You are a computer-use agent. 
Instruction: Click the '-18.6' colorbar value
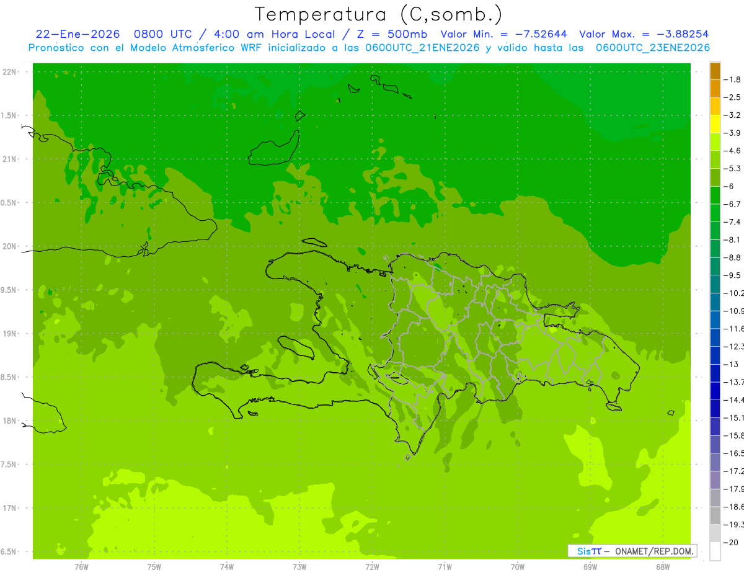(x=734, y=507)
